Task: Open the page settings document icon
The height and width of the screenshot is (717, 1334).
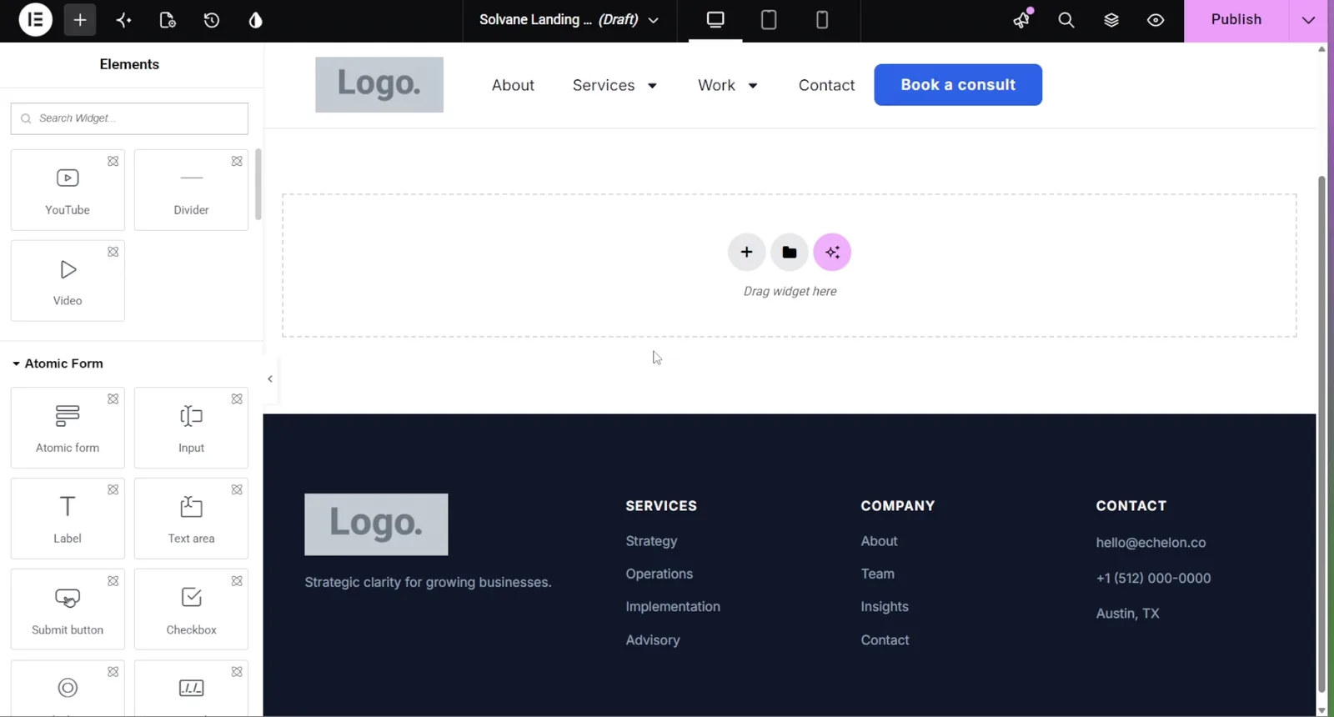Action: coord(168,20)
